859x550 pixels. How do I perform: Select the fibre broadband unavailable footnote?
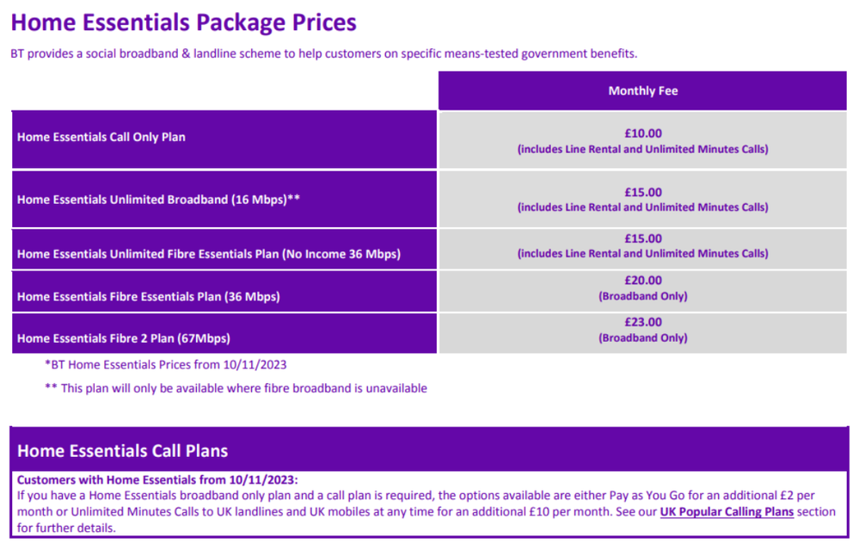(236, 388)
